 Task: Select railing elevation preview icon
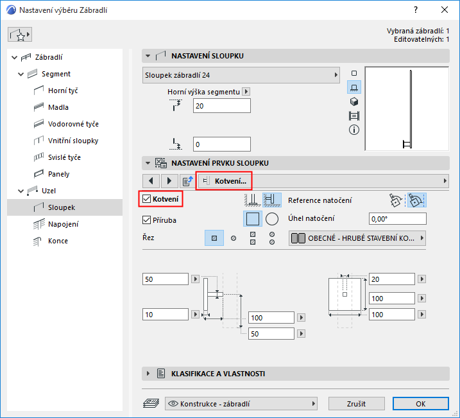click(354, 116)
